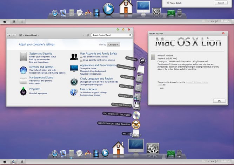Open the green network monitor icon in upper dock
The width and height of the screenshot is (234, 165).
[171, 13]
